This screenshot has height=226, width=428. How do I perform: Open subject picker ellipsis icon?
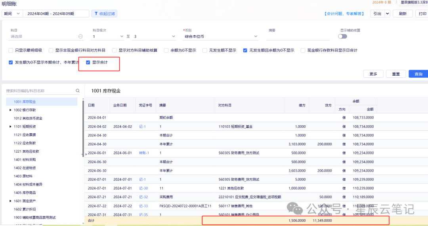pos(80,36)
